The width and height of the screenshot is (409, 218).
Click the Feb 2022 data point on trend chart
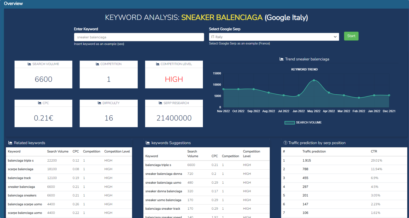(x=359, y=98)
